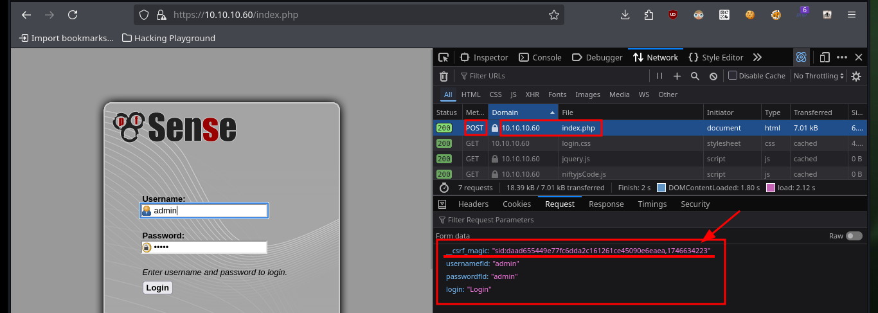Filter requests by CSS
This screenshot has height=313, width=878.
coord(496,94)
